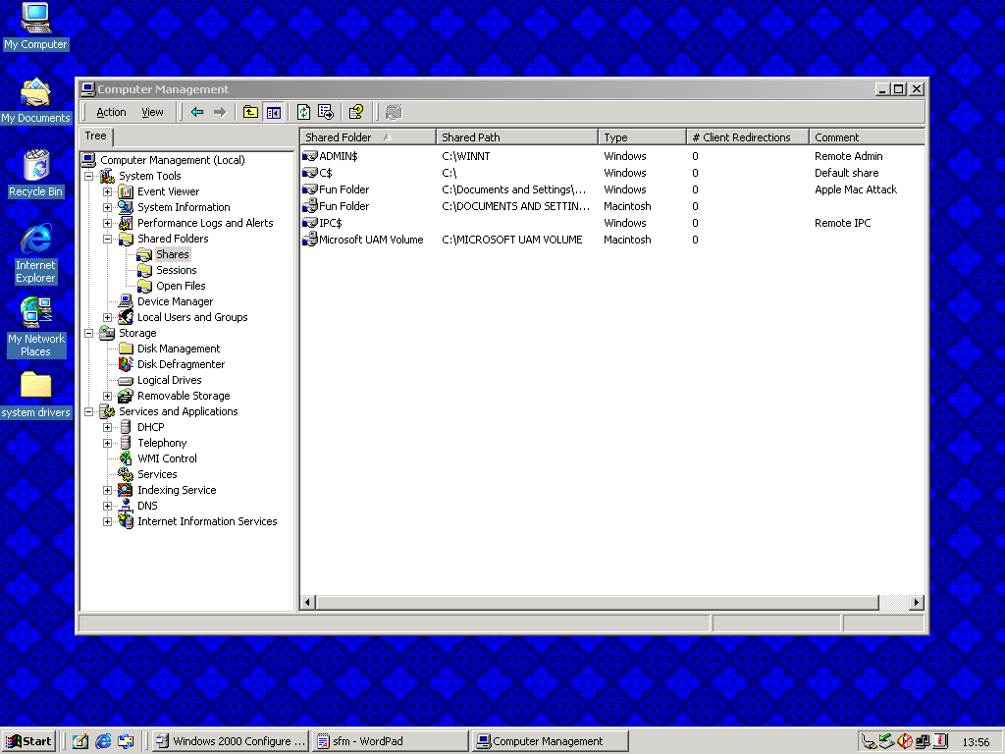Click horizontal scrollbar right arrow
The width and height of the screenshot is (1005, 754).
(917, 603)
